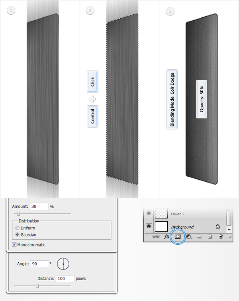This screenshot has width=239, height=301.
Task: Click the Amount percentage input field
Action: coord(39,207)
